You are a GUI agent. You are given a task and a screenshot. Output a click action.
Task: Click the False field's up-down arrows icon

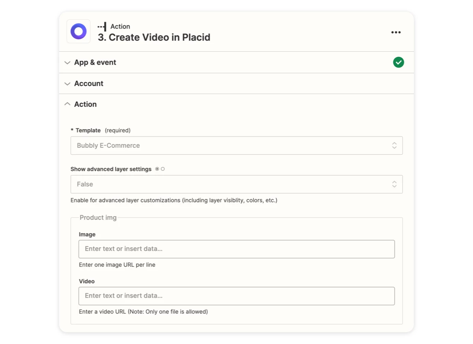(x=394, y=184)
